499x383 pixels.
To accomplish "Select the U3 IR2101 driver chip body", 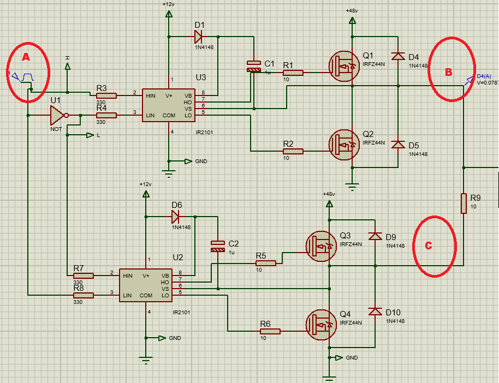I will point(169,105).
